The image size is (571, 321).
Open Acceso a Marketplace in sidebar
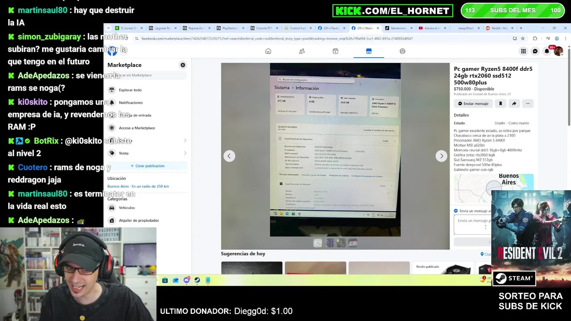(147, 128)
